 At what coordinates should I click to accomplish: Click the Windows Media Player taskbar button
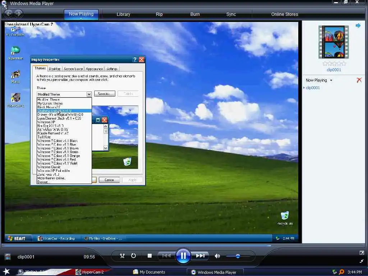click(x=215, y=272)
